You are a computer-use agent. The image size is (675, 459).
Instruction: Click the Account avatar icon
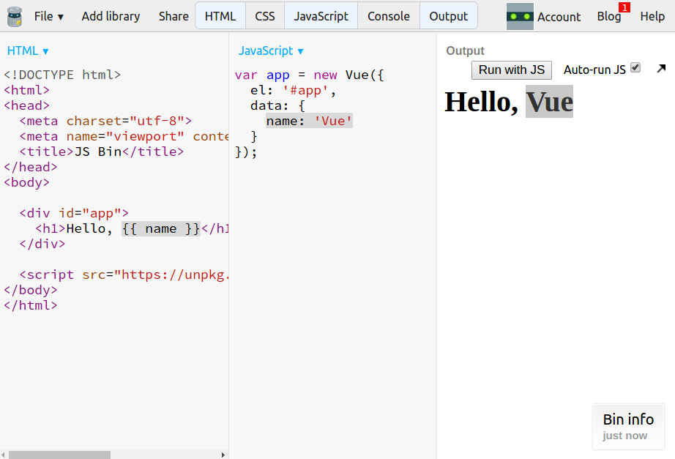click(x=520, y=16)
